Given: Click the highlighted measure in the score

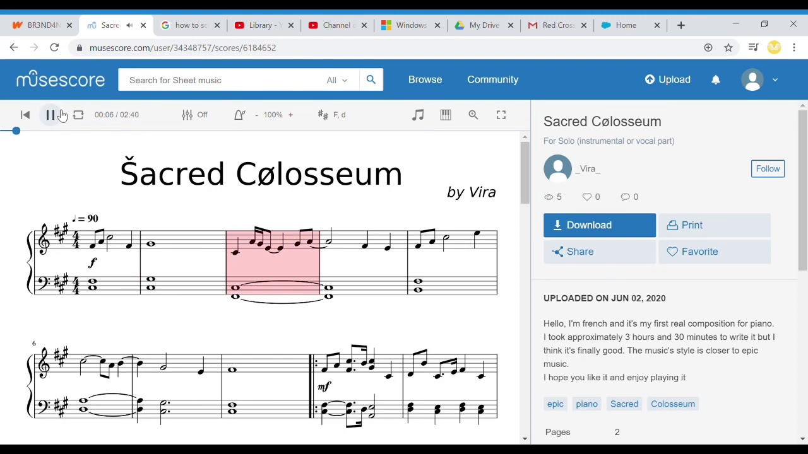Looking at the screenshot, I should pyautogui.click(x=273, y=262).
